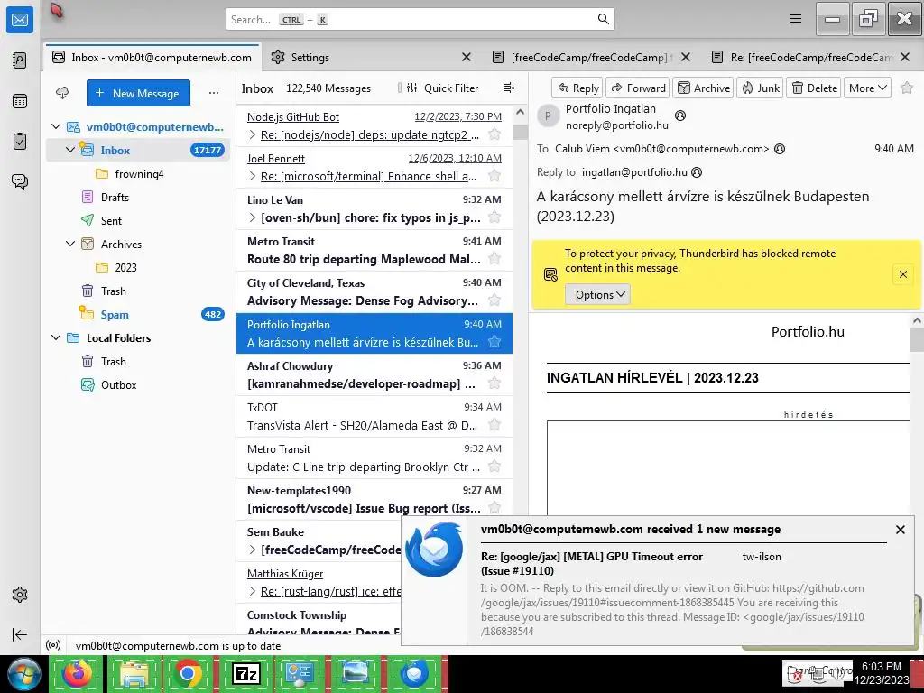Expand the Node.js GitHub Bot thread

253,135
